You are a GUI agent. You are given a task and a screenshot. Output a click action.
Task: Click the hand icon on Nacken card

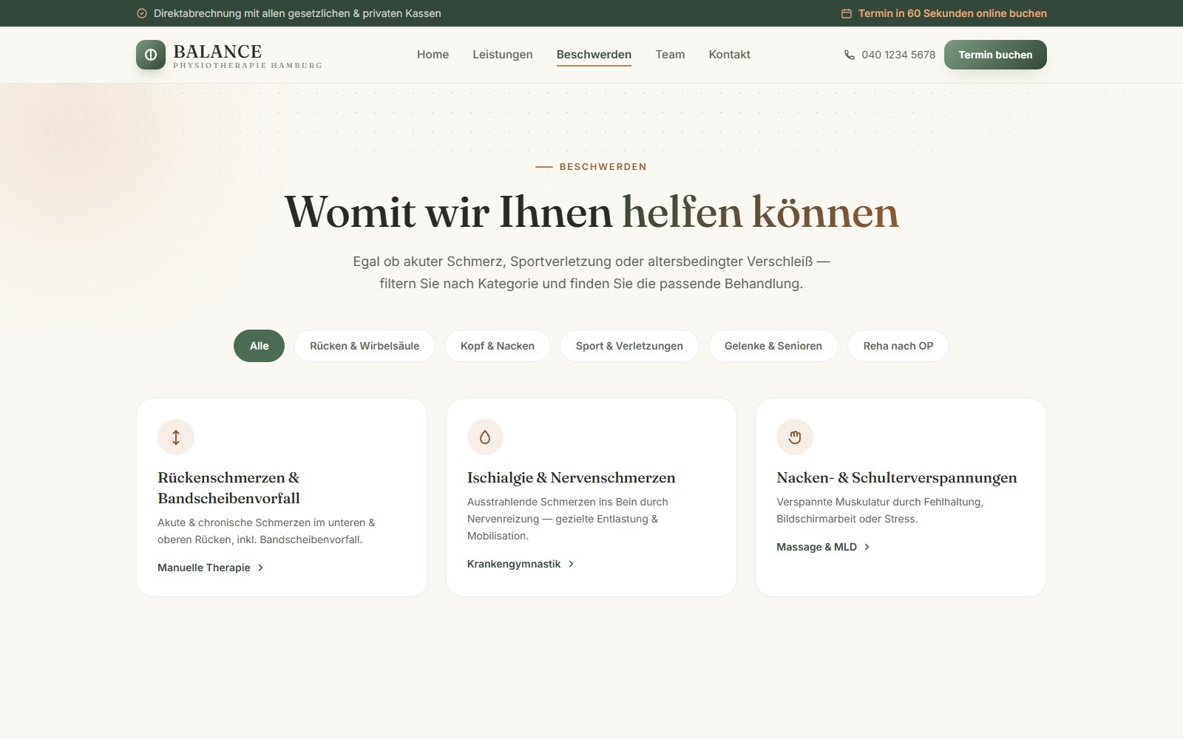(795, 437)
